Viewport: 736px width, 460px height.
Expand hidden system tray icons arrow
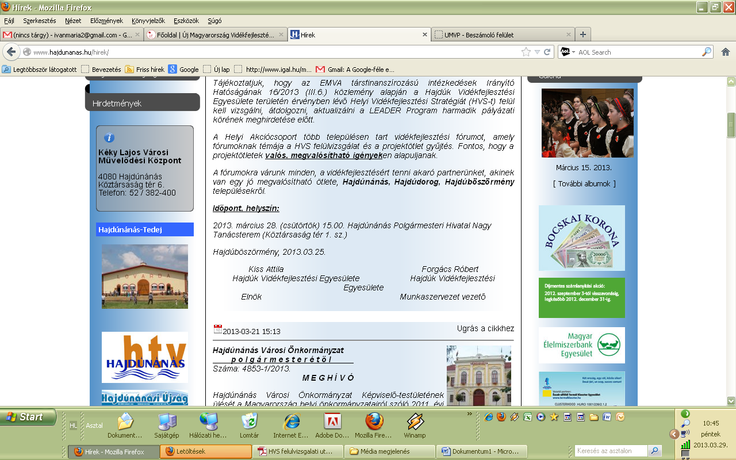coord(673,434)
